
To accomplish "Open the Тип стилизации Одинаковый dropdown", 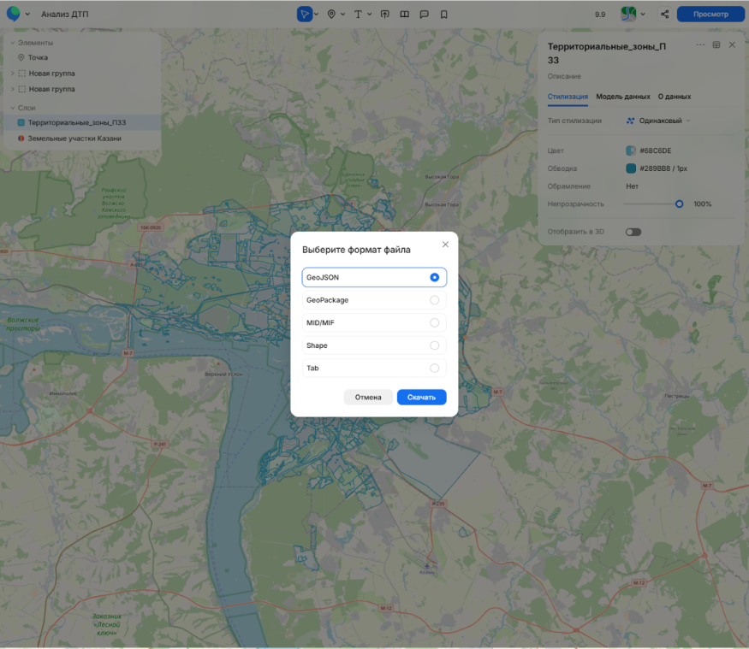I will tap(658, 121).
